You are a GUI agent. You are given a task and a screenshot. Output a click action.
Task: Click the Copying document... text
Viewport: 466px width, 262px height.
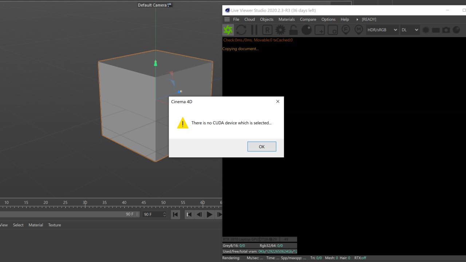[x=241, y=49]
